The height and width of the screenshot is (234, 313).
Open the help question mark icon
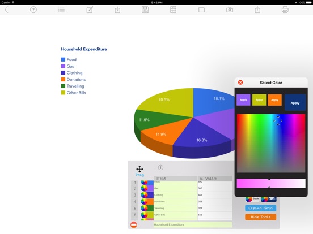[33, 10]
